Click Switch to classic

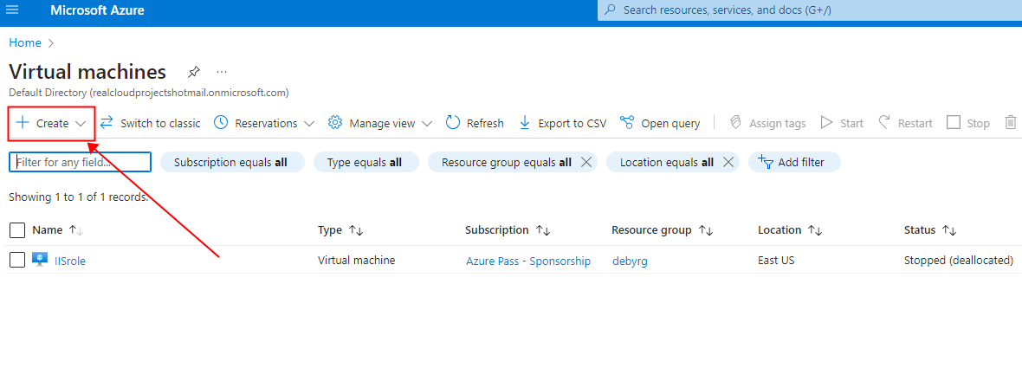[x=151, y=123]
